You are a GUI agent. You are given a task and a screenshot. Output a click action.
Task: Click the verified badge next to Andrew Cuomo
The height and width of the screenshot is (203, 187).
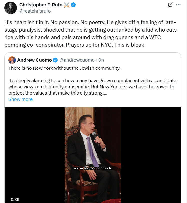[55, 60]
